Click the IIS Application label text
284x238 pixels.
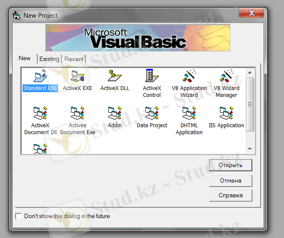[x=226, y=125]
